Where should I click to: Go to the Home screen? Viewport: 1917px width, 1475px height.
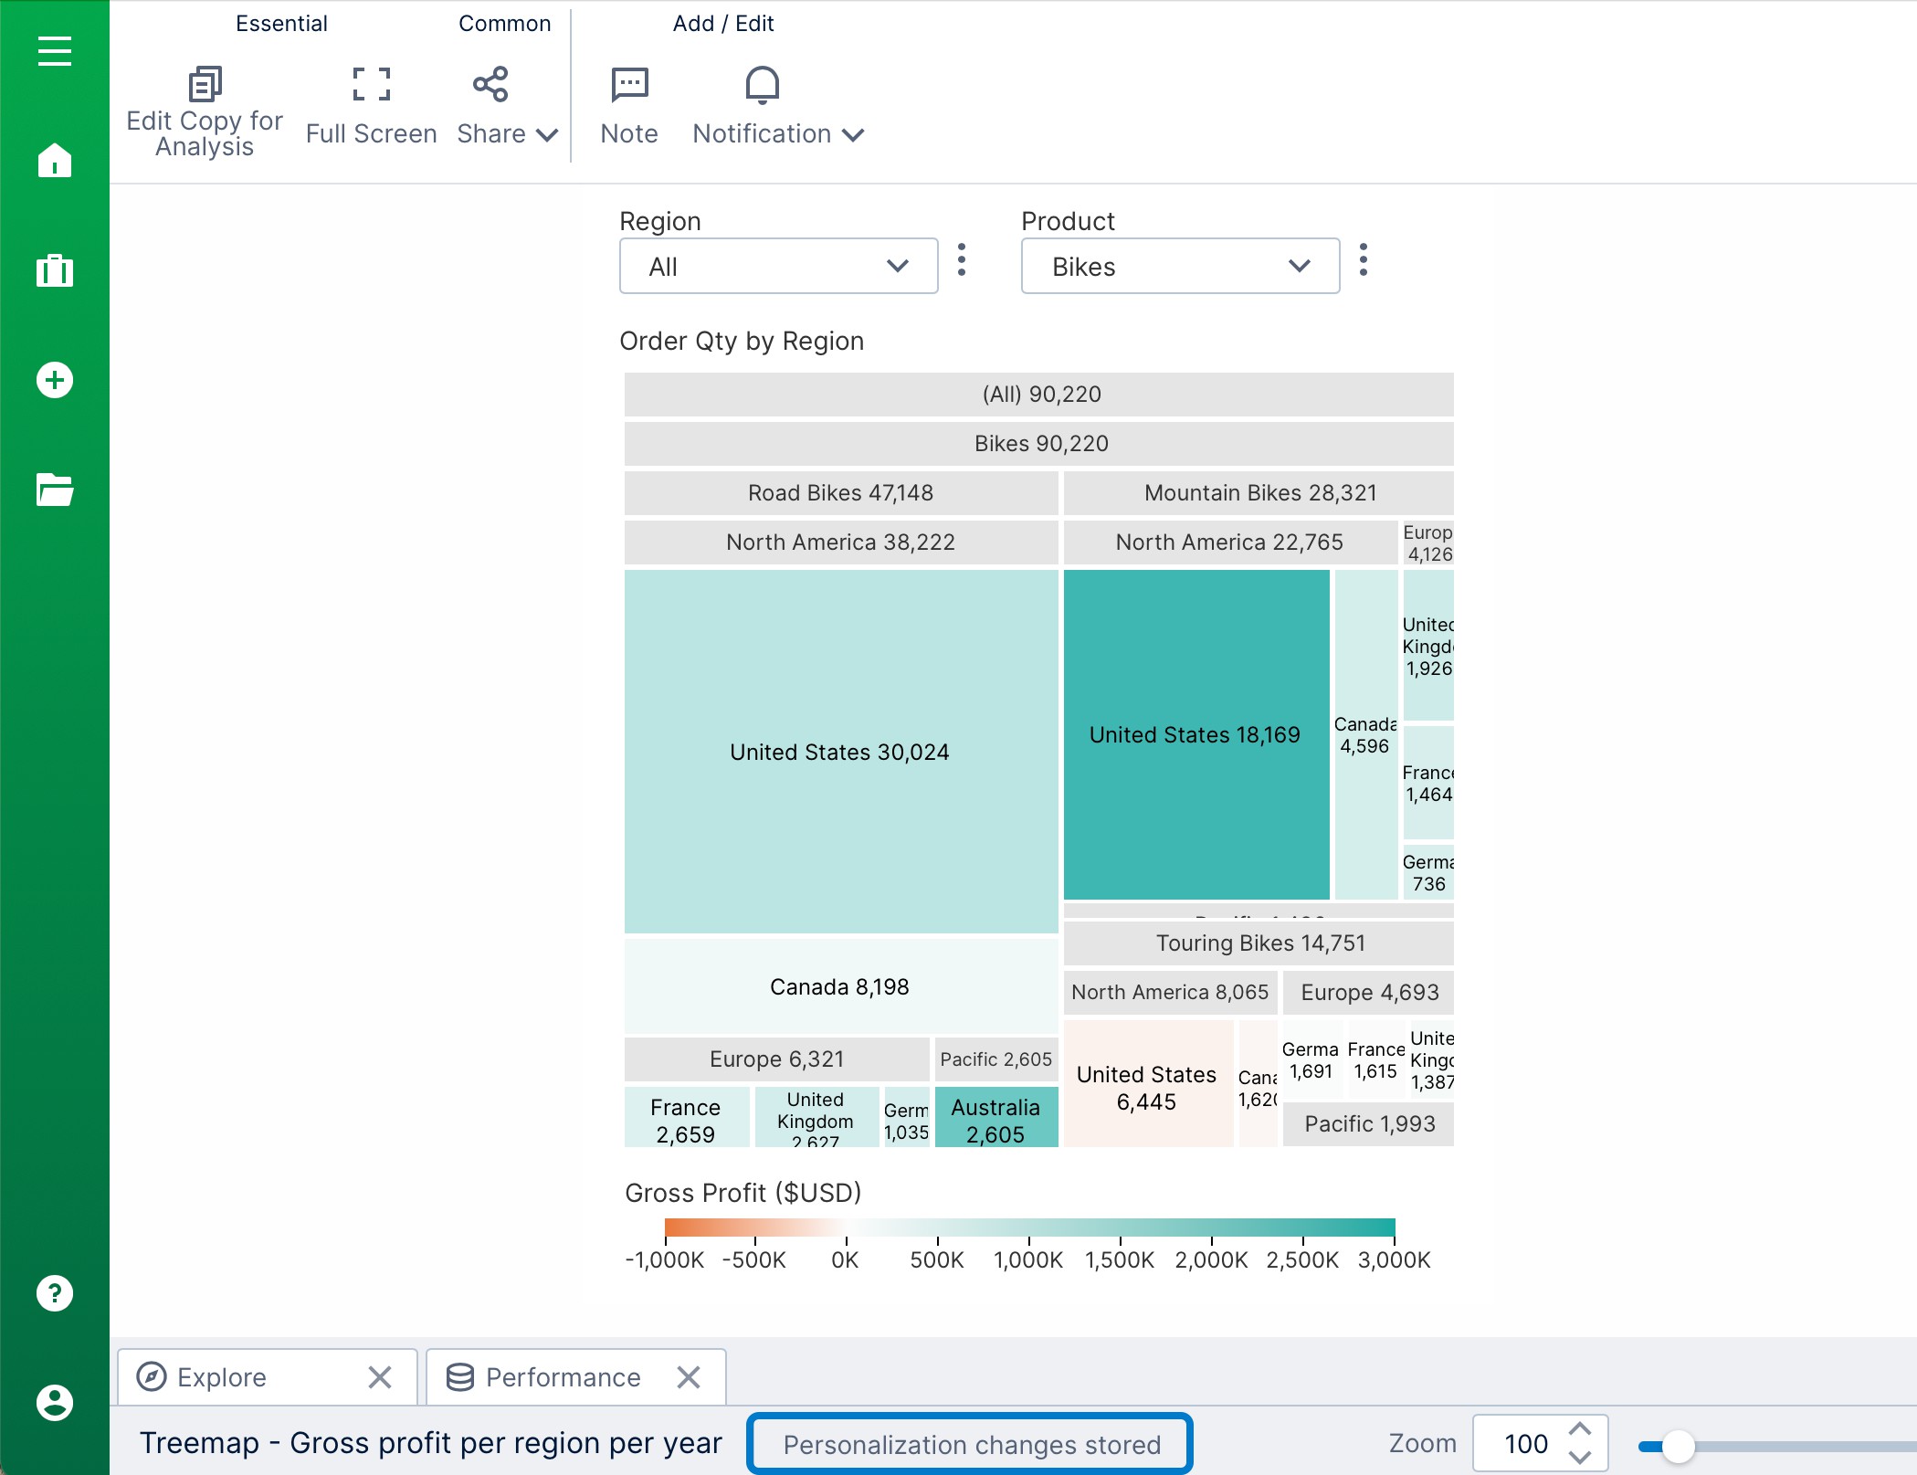click(54, 162)
